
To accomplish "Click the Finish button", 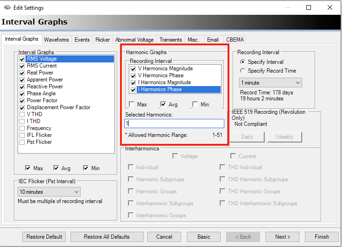I will [322, 237].
